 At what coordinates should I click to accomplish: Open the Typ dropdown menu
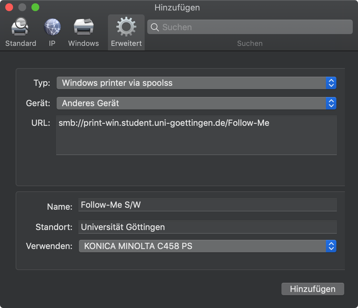(196, 83)
